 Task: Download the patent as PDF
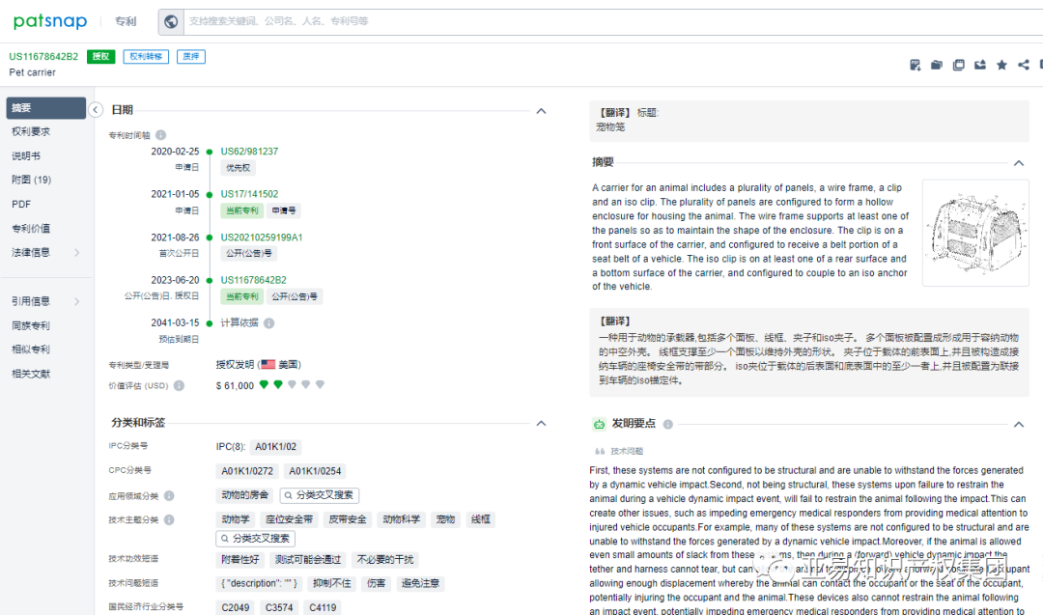click(x=916, y=64)
